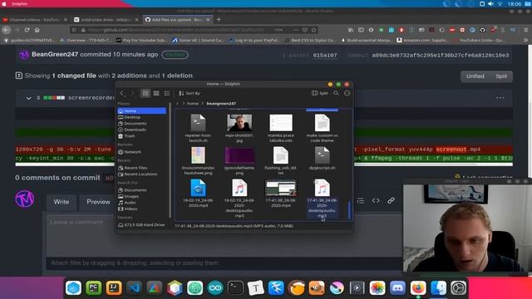The width and height of the screenshot is (532, 299).
Task: Open diff file options ellipsis menu
Action: point(500,98)
